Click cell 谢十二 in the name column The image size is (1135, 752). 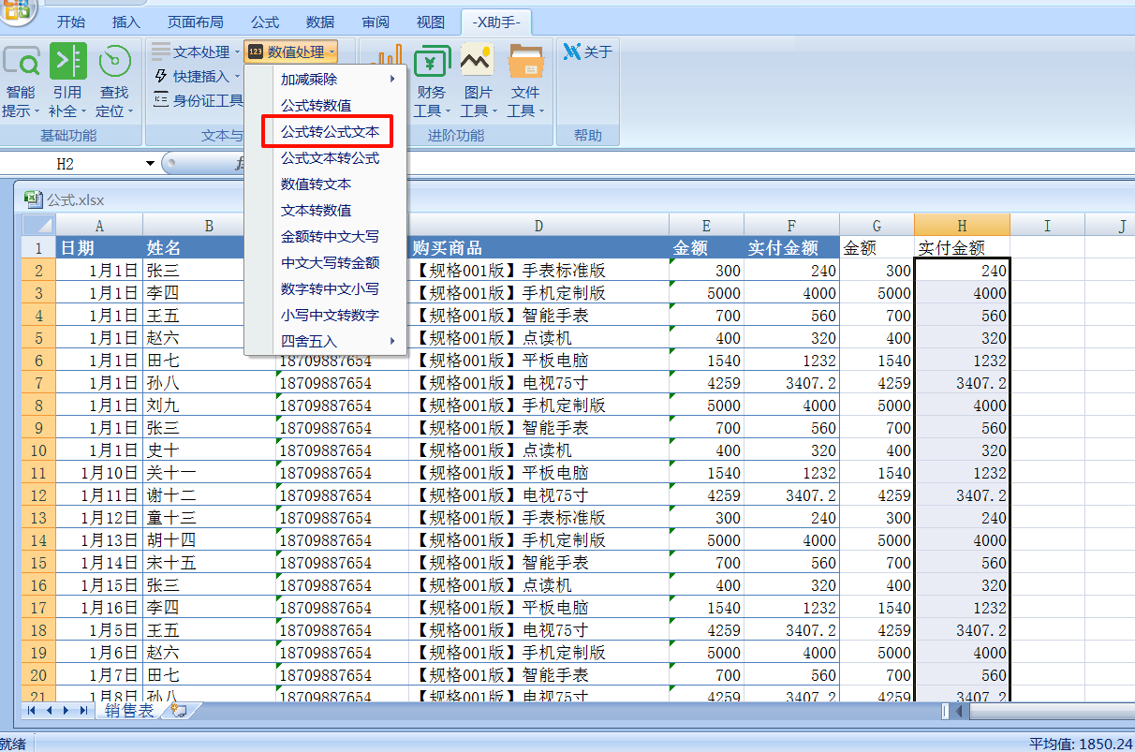pos(209,495)
